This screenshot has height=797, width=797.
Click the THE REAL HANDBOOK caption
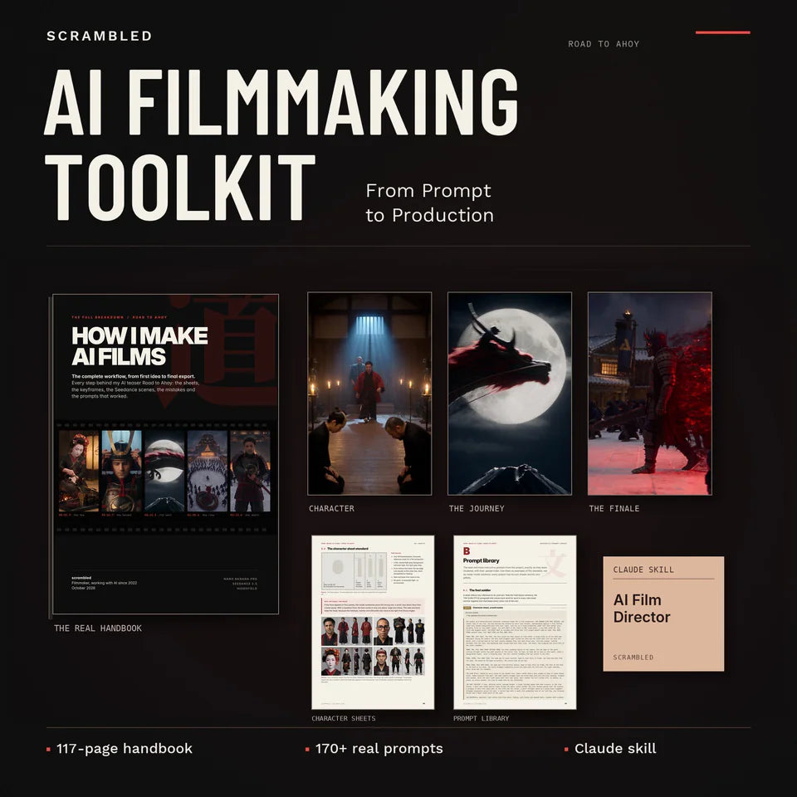click(98, 628)
